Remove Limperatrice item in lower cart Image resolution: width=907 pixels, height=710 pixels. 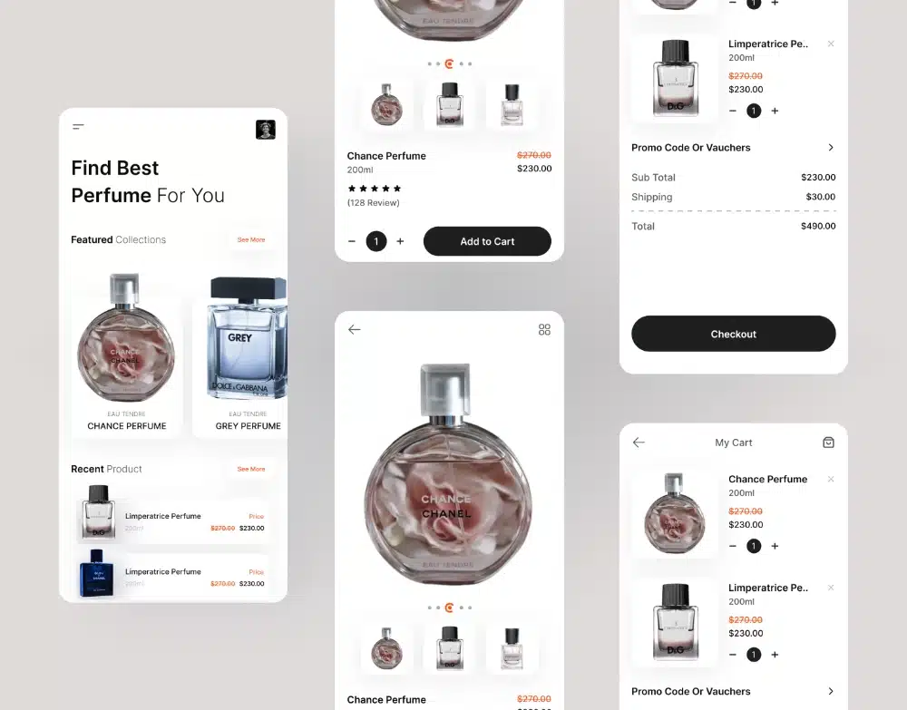[831, 588]
